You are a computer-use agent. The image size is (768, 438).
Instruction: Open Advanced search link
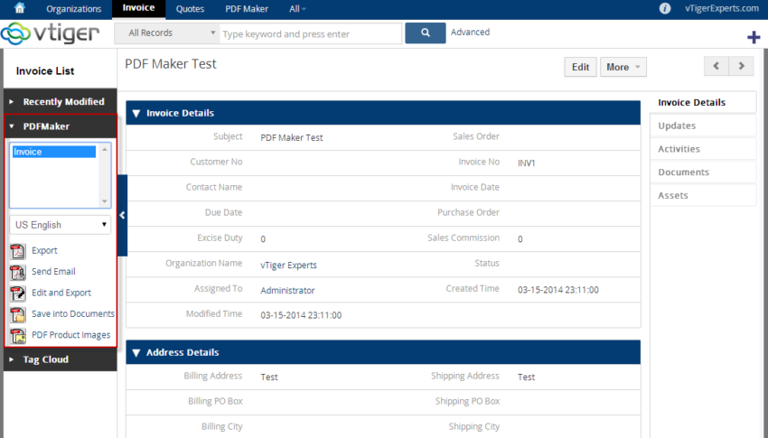tap(470, 33)
